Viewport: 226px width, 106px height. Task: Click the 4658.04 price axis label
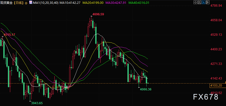216,20
